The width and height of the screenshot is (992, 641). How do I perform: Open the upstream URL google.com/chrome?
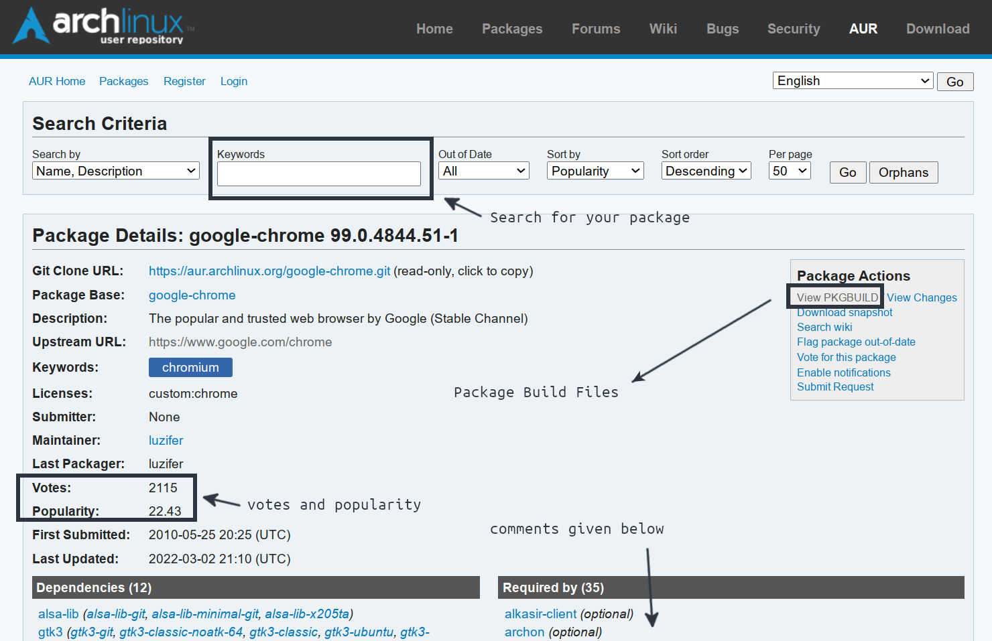coord(241,342)
